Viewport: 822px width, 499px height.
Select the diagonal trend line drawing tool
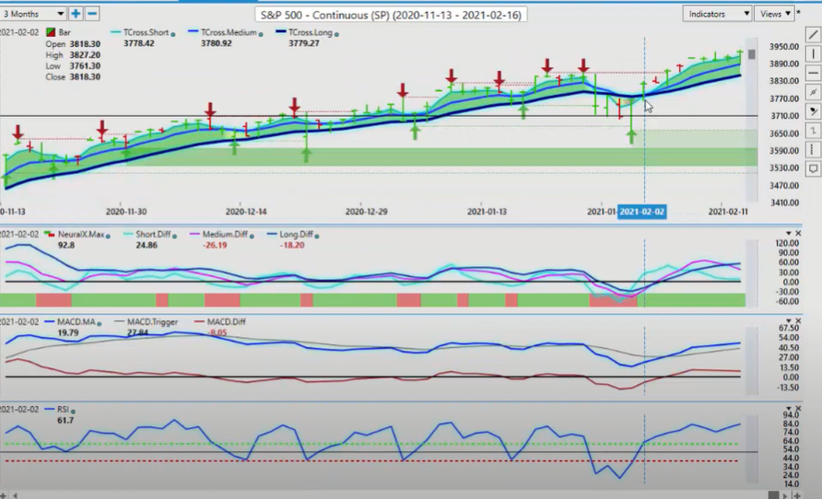pyautogui.click(x=813, y=35)
